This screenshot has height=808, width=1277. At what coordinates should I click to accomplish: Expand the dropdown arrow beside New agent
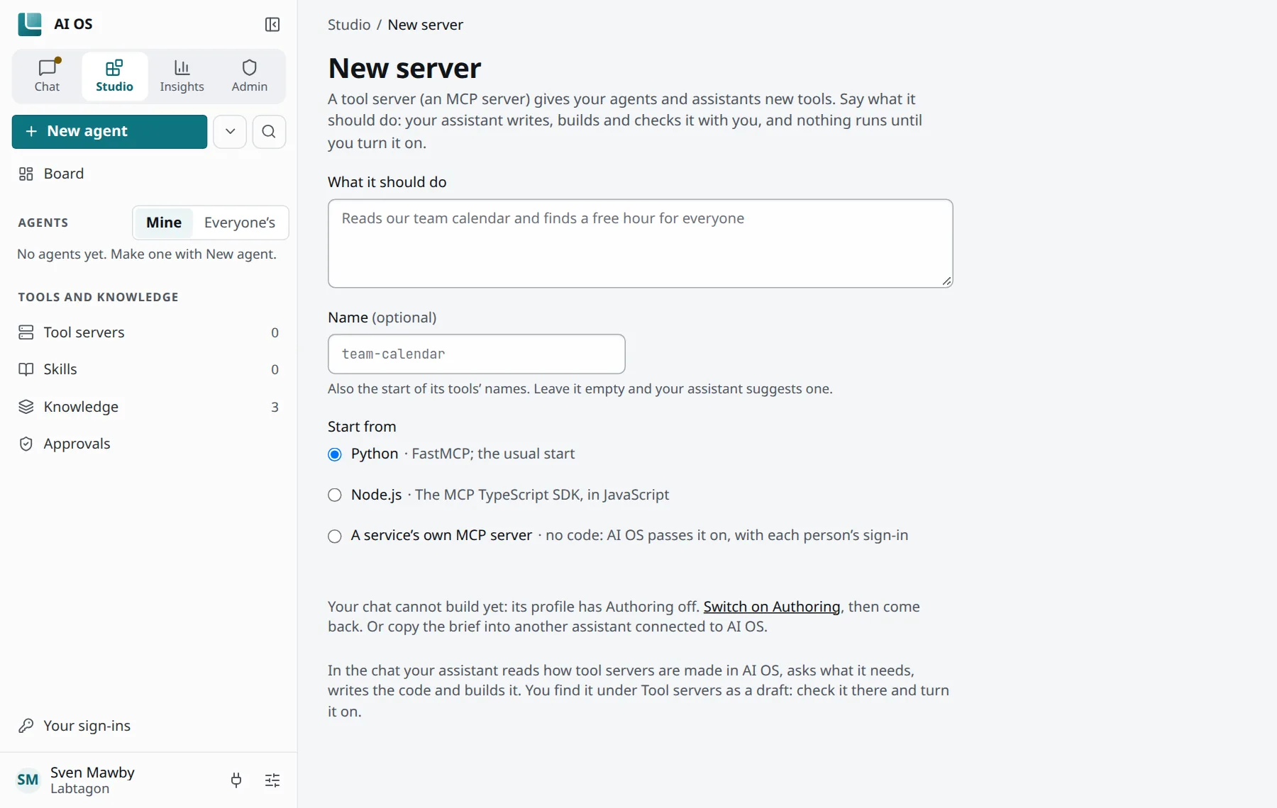(x=230, y=132)
